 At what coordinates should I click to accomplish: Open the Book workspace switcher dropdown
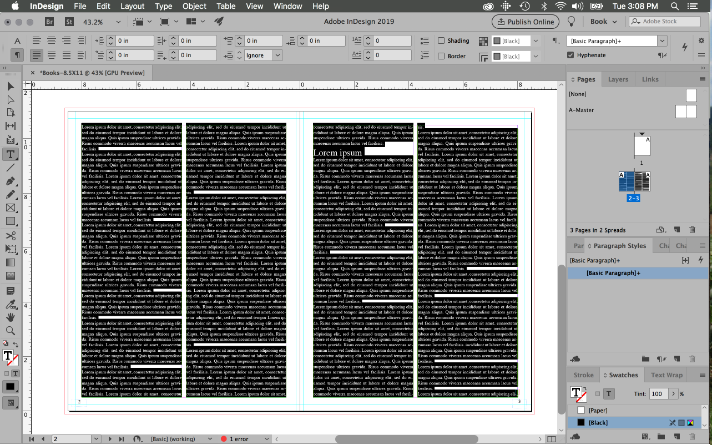click(x=603, y=22)
